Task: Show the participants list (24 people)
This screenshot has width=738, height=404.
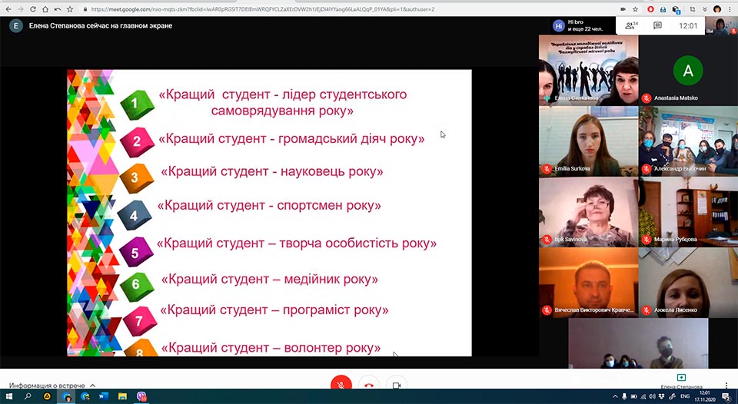Action: click(631, 25)
